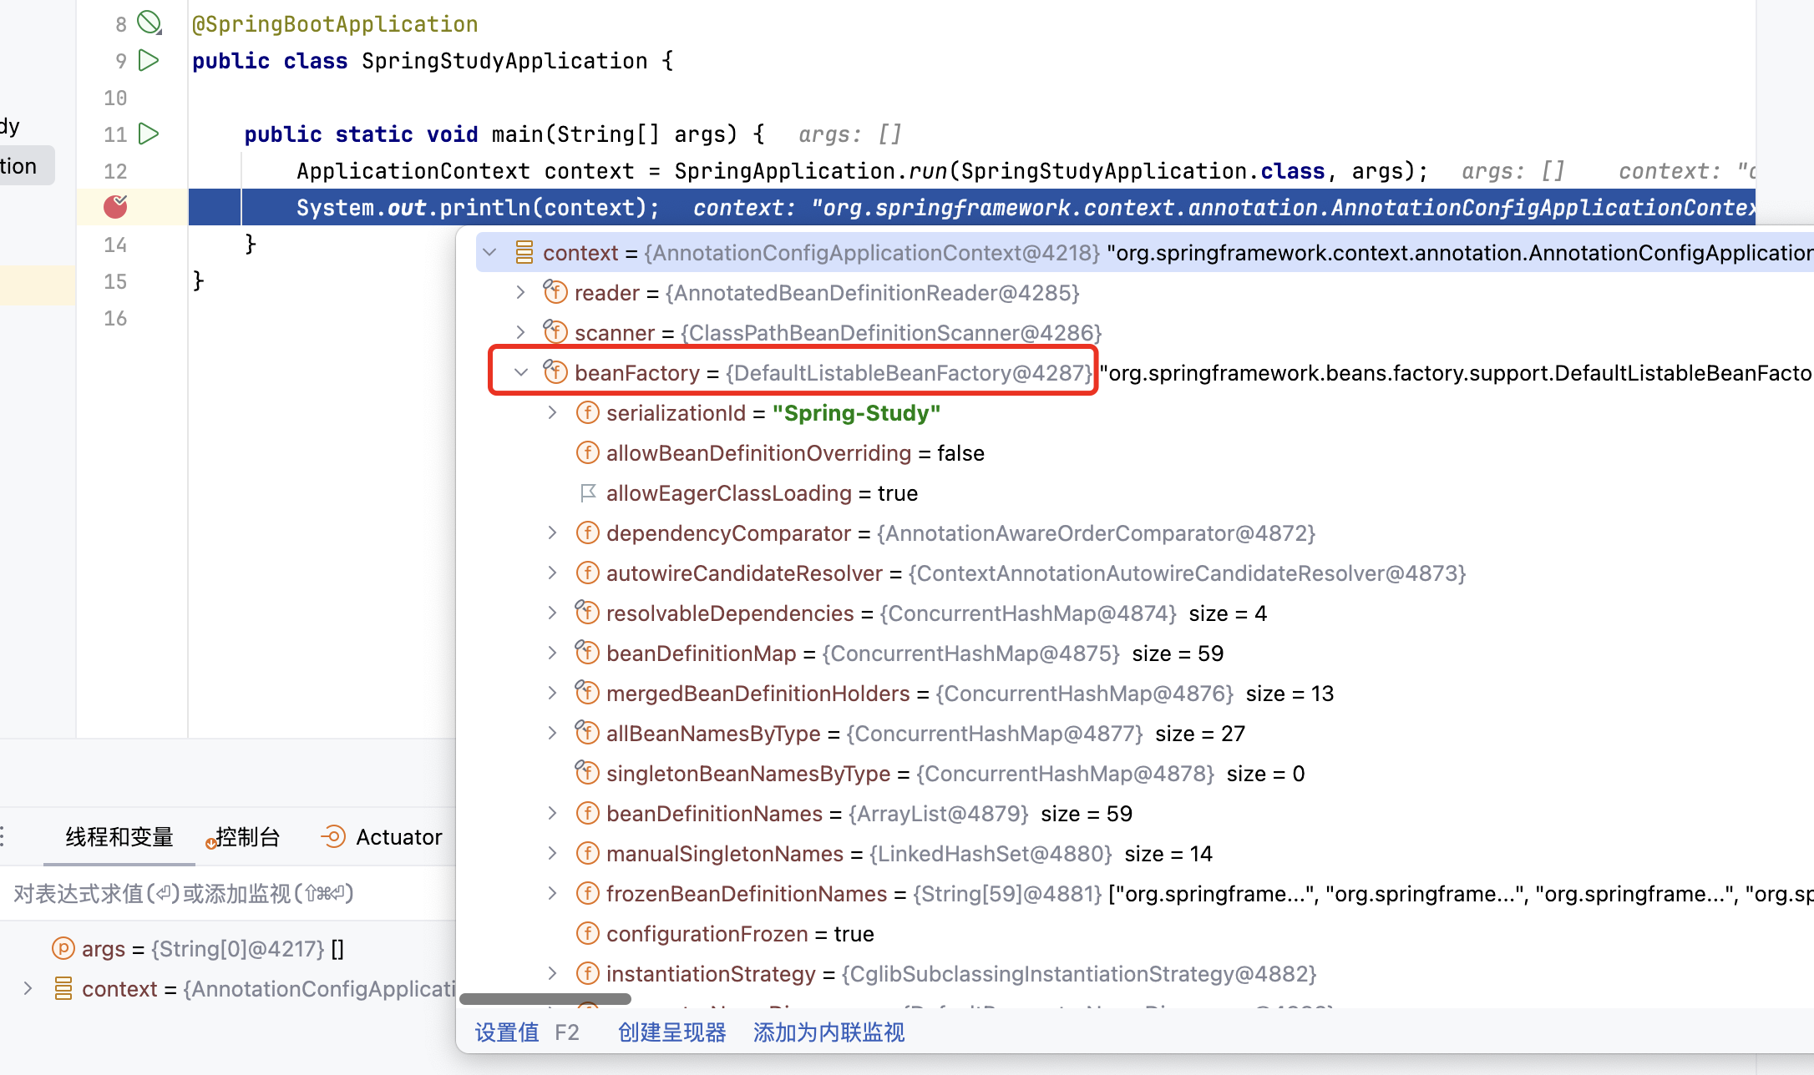Click the flag icon beside allowEagerClassLoading
This screenshot has height=1075, width=1814.
[588, 492]
